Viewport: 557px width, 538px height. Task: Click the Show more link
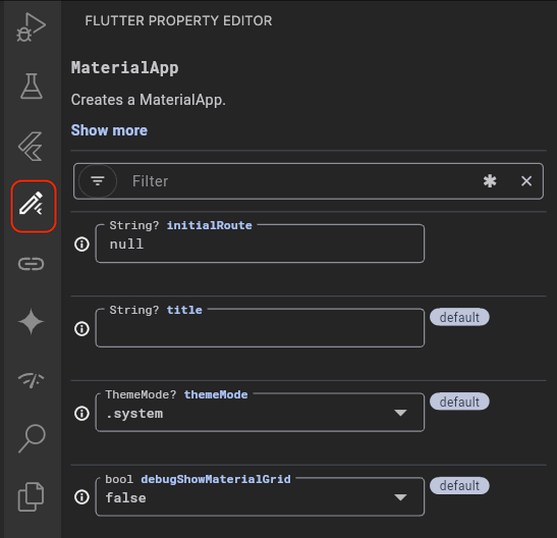109,131
